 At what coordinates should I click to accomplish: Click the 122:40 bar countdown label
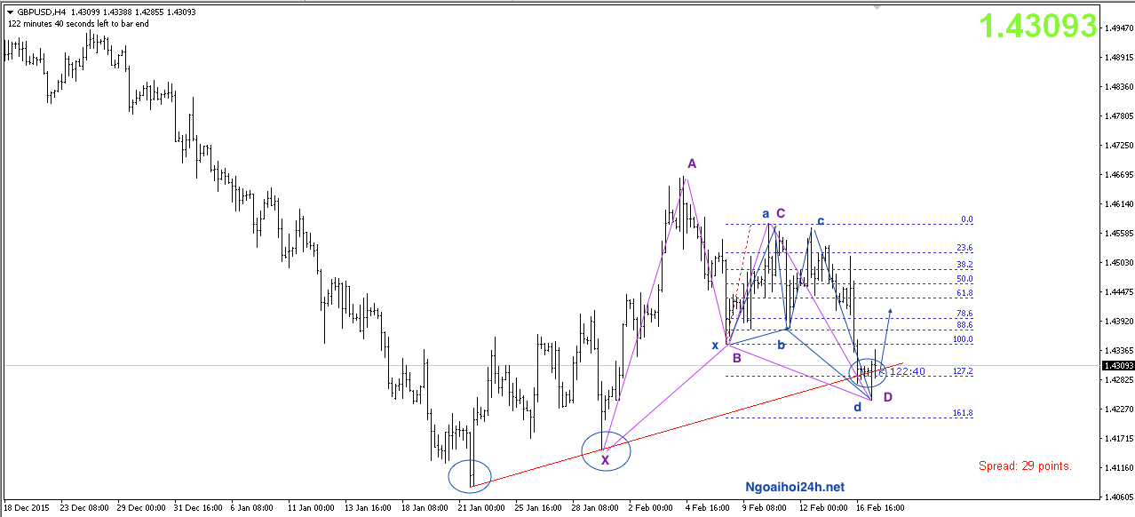coord(907,371)
